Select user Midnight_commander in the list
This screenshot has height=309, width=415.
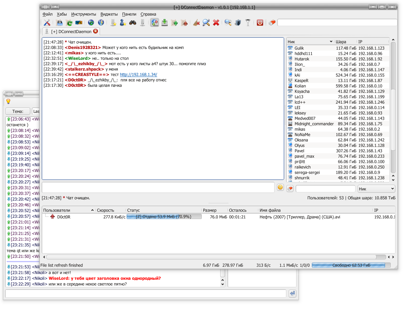click(338, 124)
